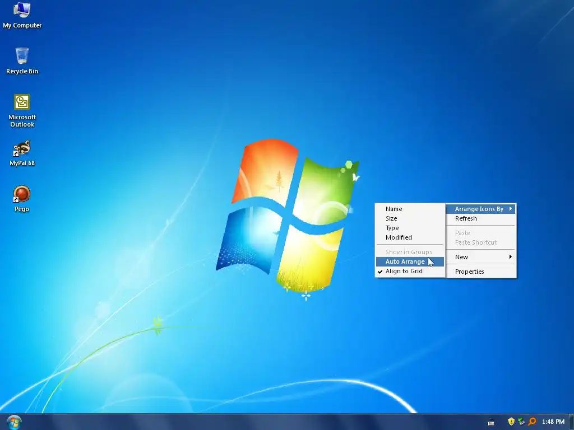Arrange icons by Type
The height and width of the screenshot is (430, 574).
click(410, 228)
